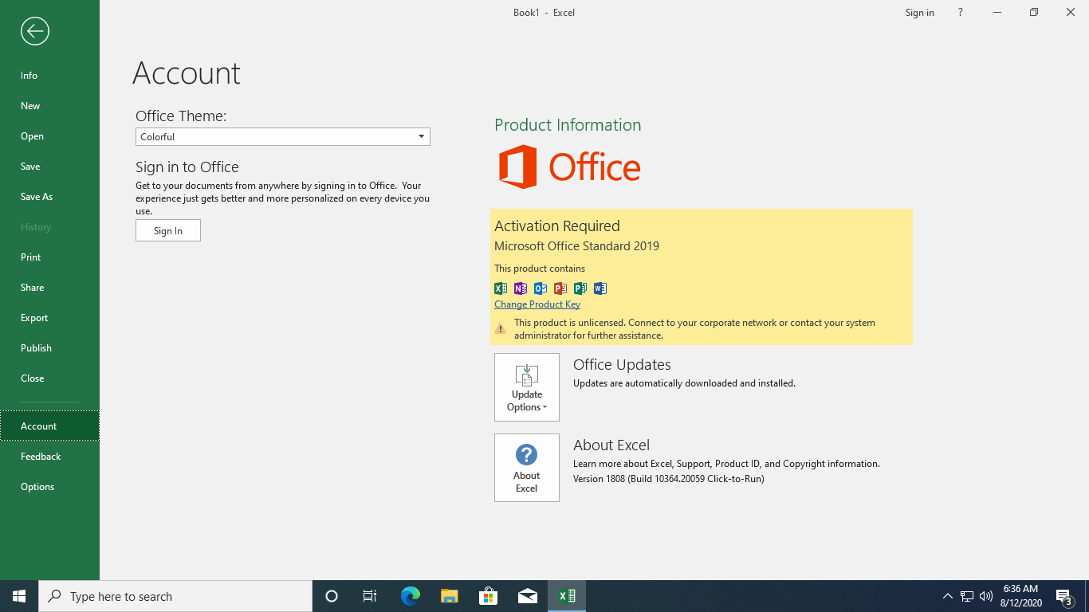Choose Save in the left menu
1089x612 pixels.
coord(49,167)
